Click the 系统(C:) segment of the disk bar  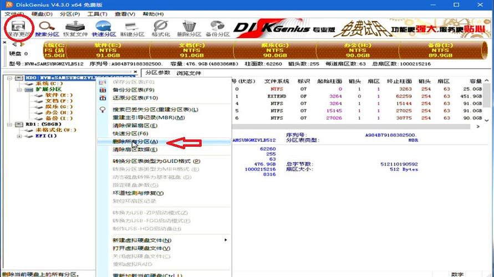[55, 50]
